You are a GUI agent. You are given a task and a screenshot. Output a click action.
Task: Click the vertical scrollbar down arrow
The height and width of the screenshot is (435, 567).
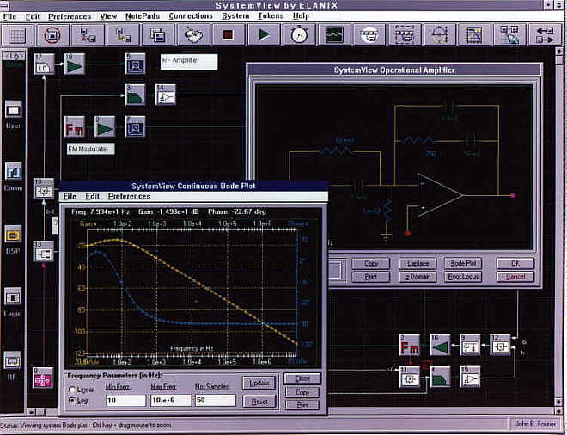coord(558,402)
